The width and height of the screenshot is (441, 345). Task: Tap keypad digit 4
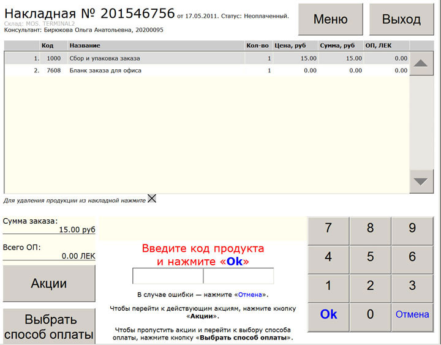(328, 259)
